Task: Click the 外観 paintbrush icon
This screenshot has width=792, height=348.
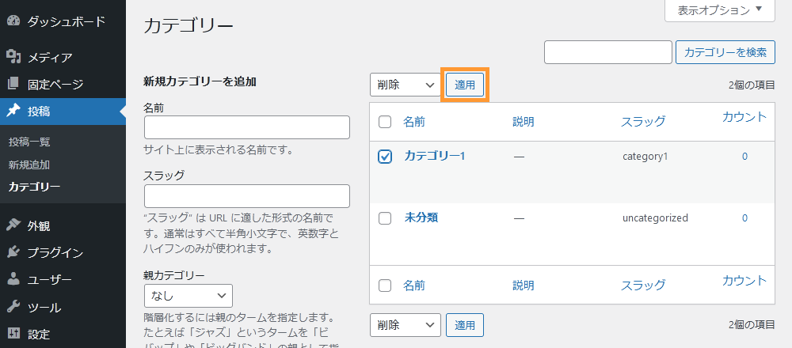Action: pyautogui.click(x=13, y=225)
